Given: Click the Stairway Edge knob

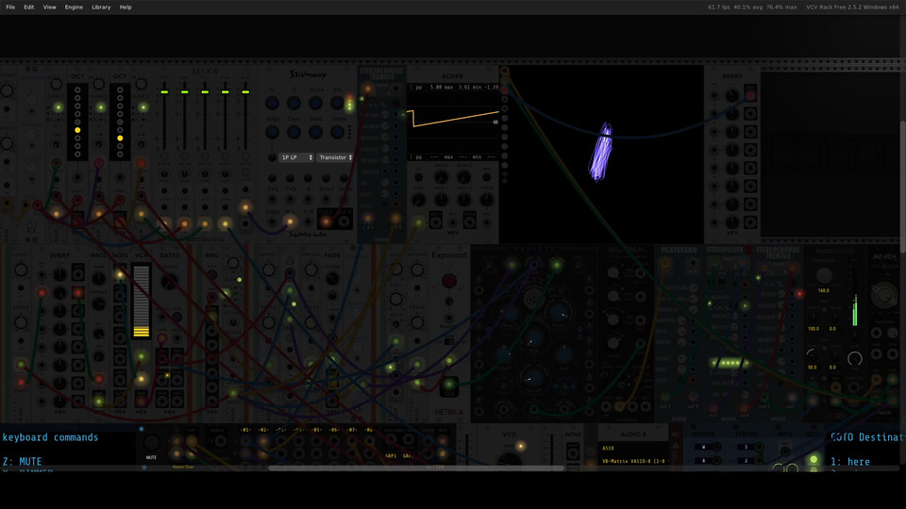Looking at the screenshot, I should tap(272, 132).
